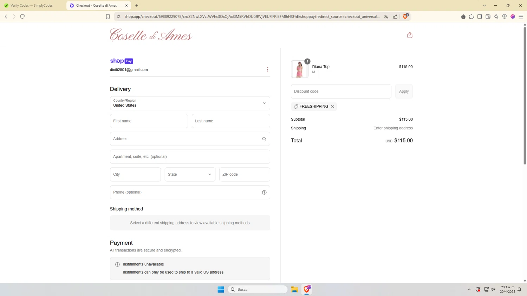Toggle the browser sidebar panel icon
The image size is (527, 296).
480,16
